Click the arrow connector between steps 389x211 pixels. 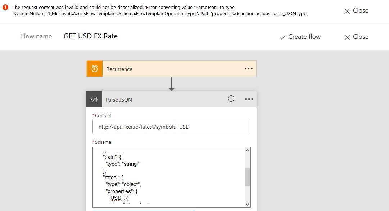pos(172,84)
